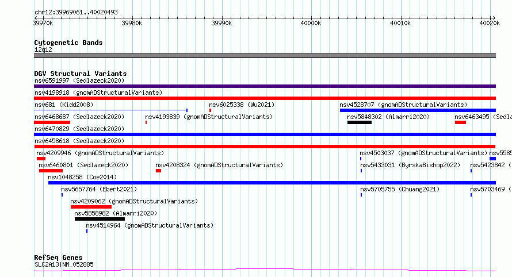512x277 pixels.
Task: Click the blue nsv4528707 variant bar
Action: pyautogui.click(x=418, y=110)
